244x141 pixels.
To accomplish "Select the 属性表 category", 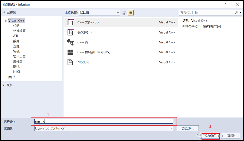I will 18,62.
